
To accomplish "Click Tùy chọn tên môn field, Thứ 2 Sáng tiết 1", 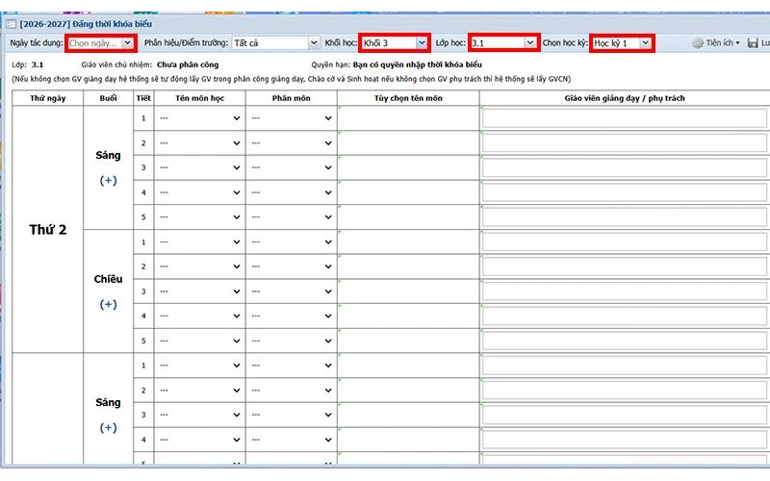I will 408,118.
